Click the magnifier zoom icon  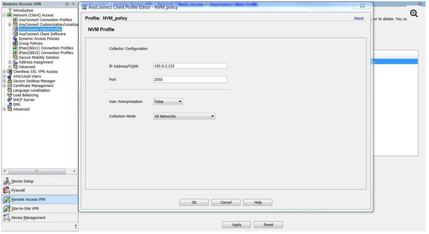click(x=414, y=13)
